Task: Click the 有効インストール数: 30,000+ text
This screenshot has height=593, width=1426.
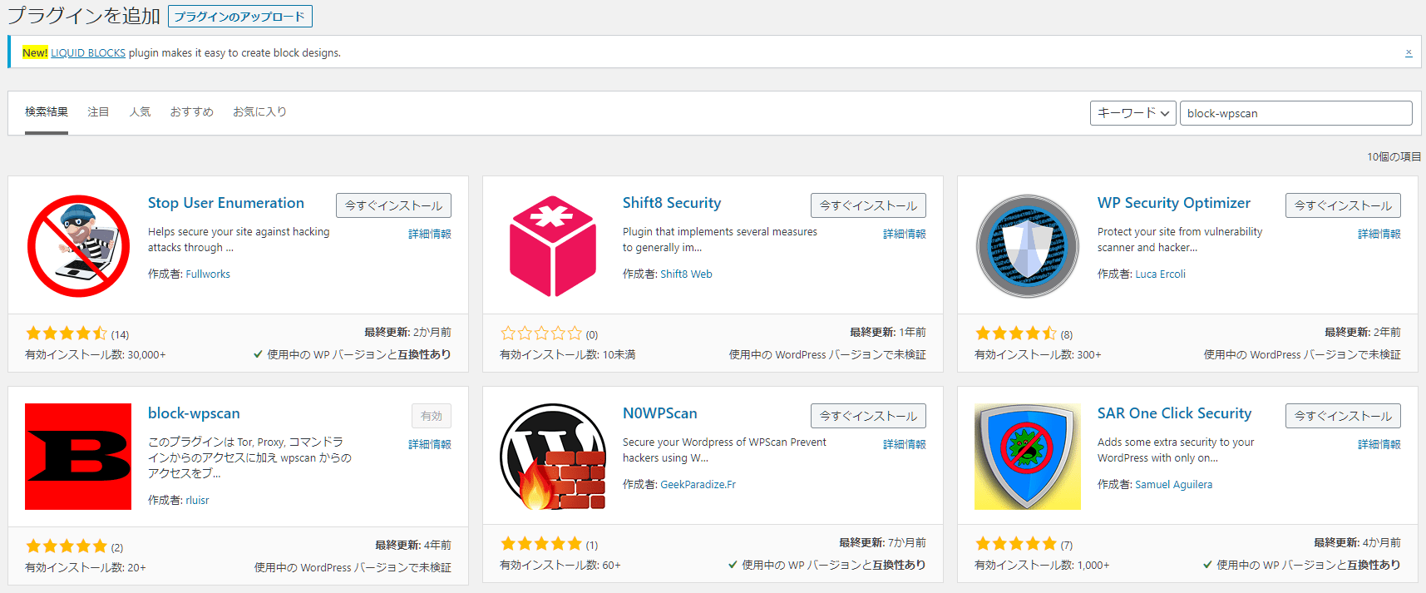Action: pos(96,354)
